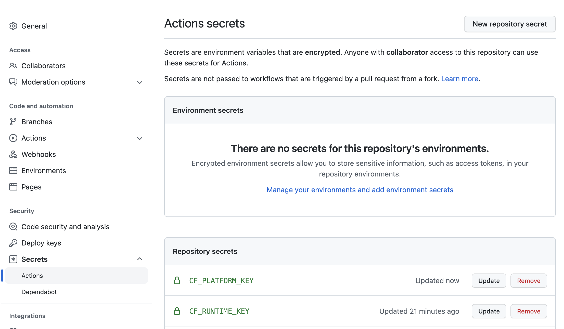Click the Secrets asterisk icon
Viewport: 564px width, 329px height.
(13, 259)
